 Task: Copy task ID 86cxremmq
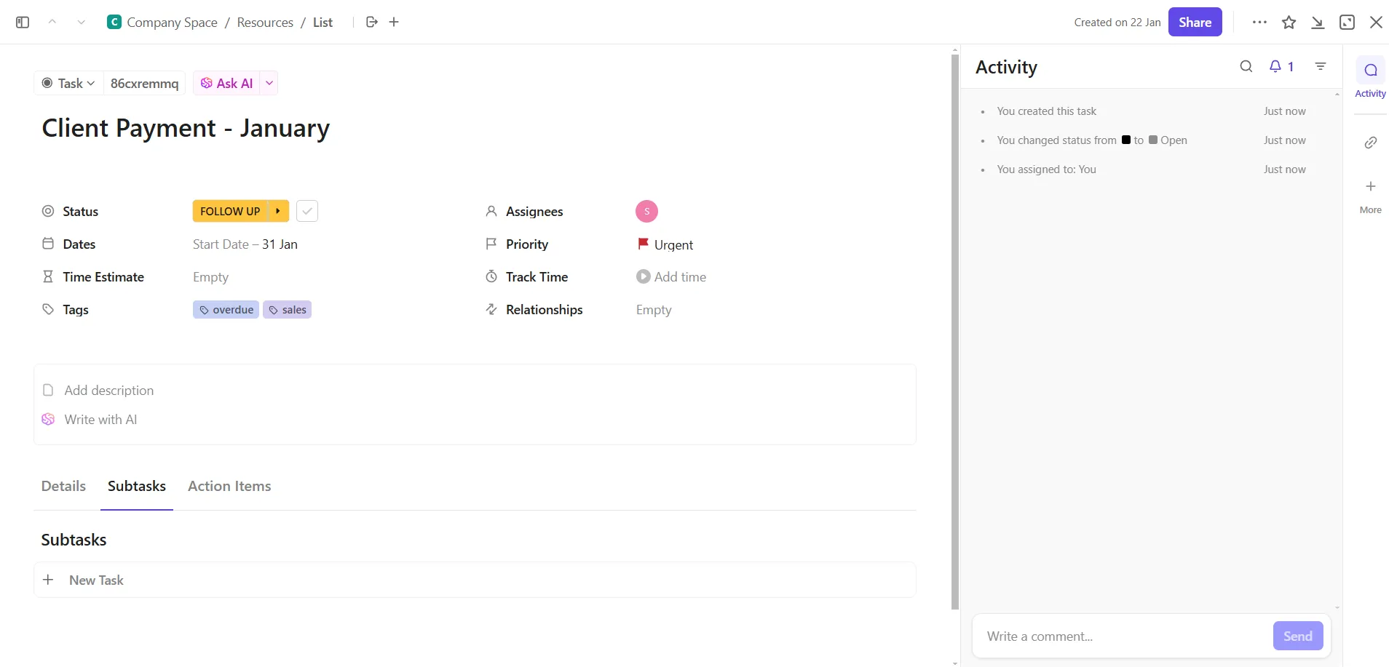[144, 83]
